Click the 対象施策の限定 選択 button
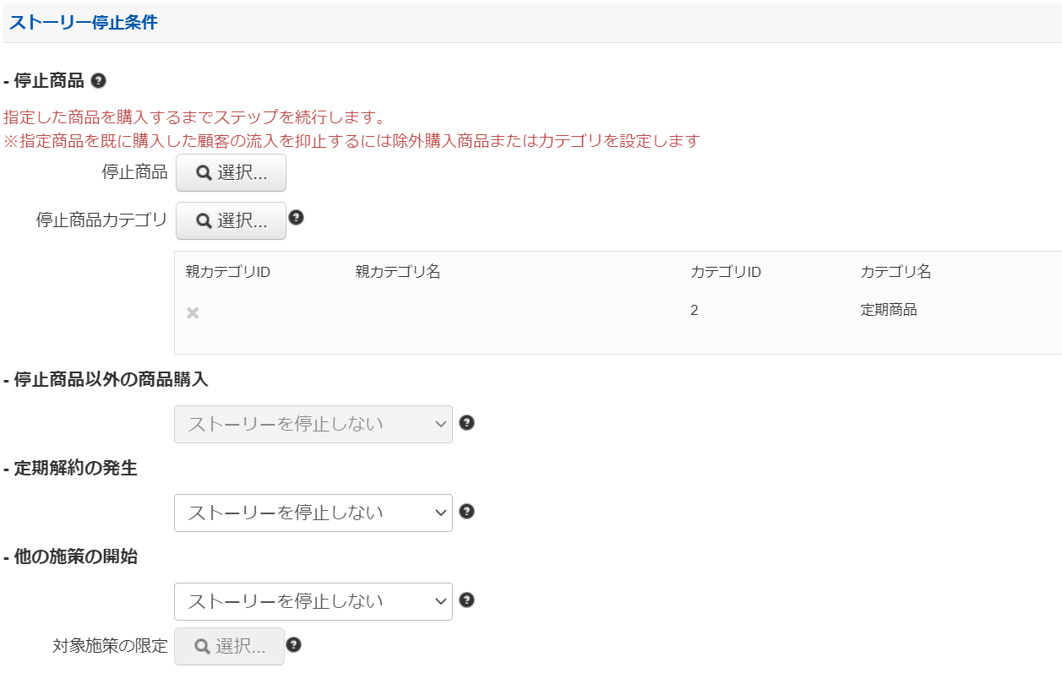Viewport: 1062px width, 673px height. pos(230,647)
